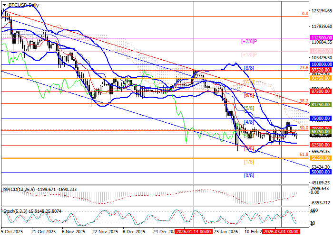This screenshot has width=333, height=237.
Task: Select the 22 Nov 2025 date label
Action: 105,231
